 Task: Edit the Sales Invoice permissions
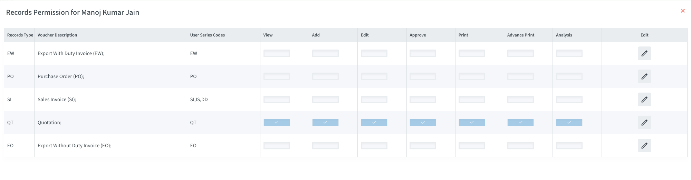tap(644, 99)
